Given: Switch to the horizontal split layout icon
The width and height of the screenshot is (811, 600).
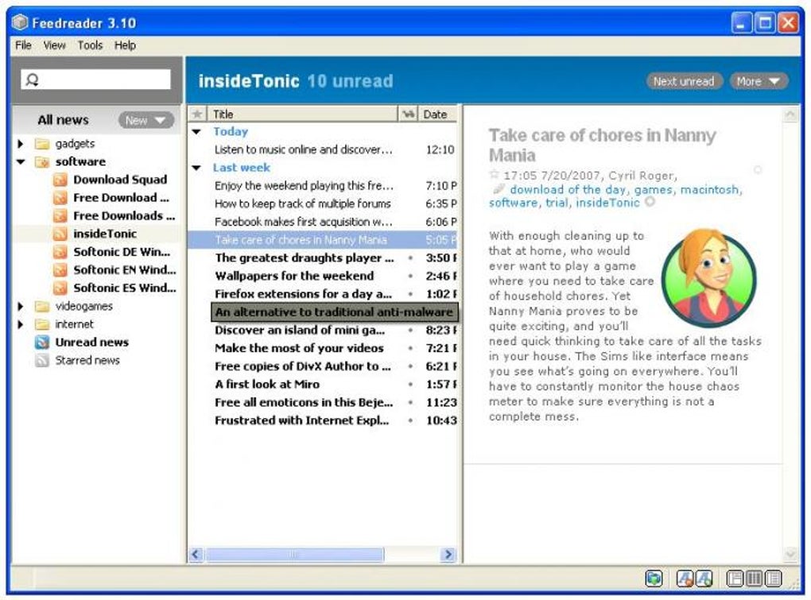Looking at the screenshot, I should (735, 579).
